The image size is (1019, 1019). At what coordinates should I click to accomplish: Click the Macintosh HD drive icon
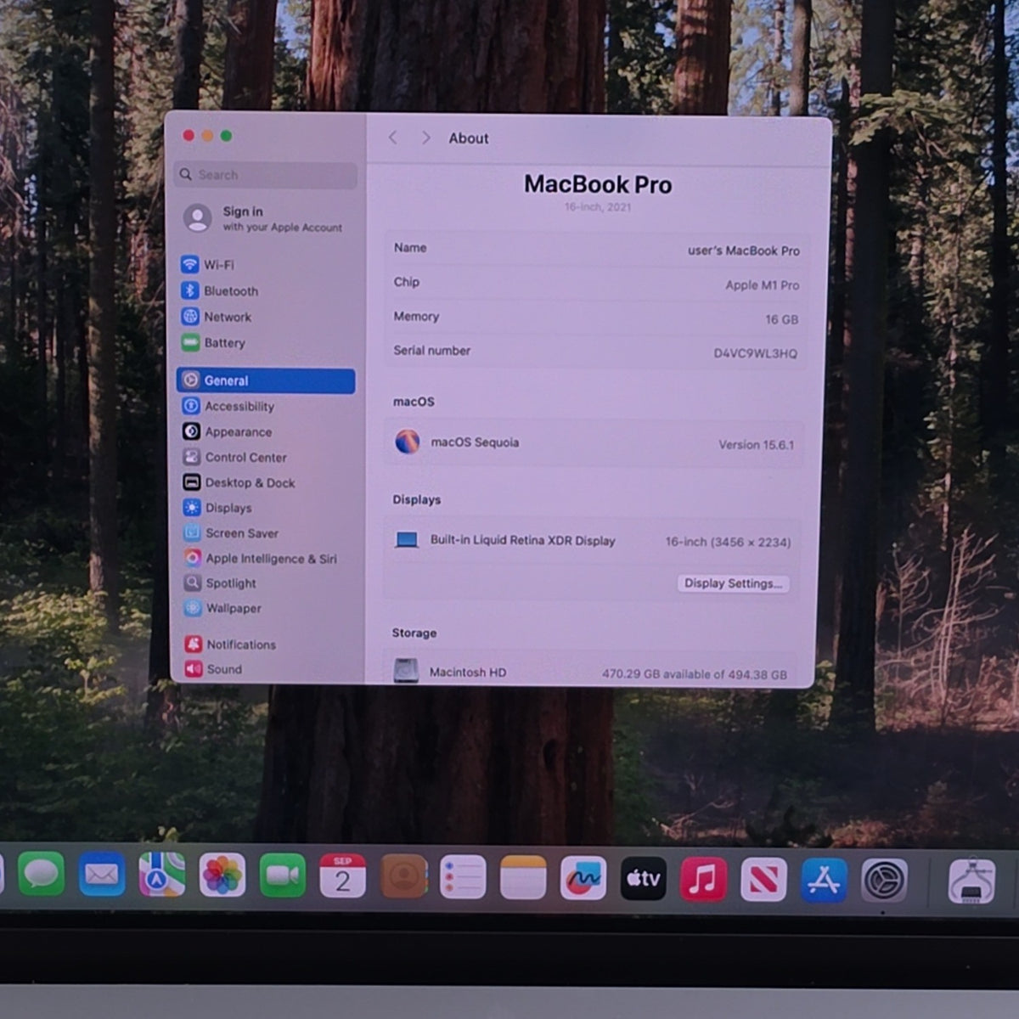(x=406, y=671)
